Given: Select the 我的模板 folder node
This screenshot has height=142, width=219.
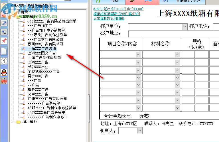Looking at the screenshot, I should [30, 17].
